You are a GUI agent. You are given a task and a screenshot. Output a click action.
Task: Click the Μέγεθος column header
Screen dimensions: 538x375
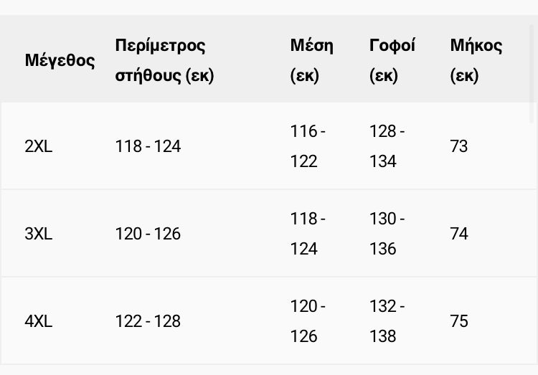pyautogui.click(x=60, y=60)
